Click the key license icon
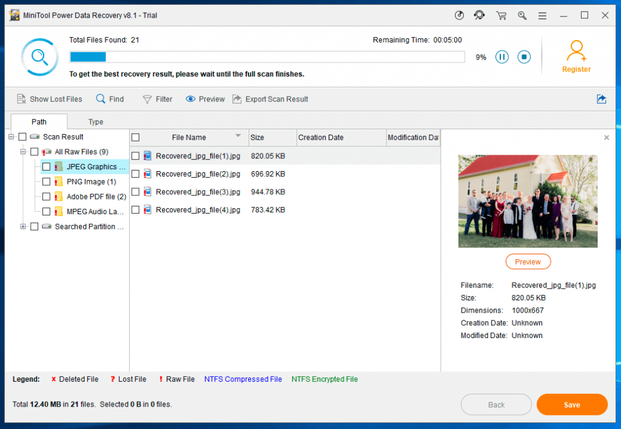The height and width of the screenshot is (429, 621). pos(522,16)
